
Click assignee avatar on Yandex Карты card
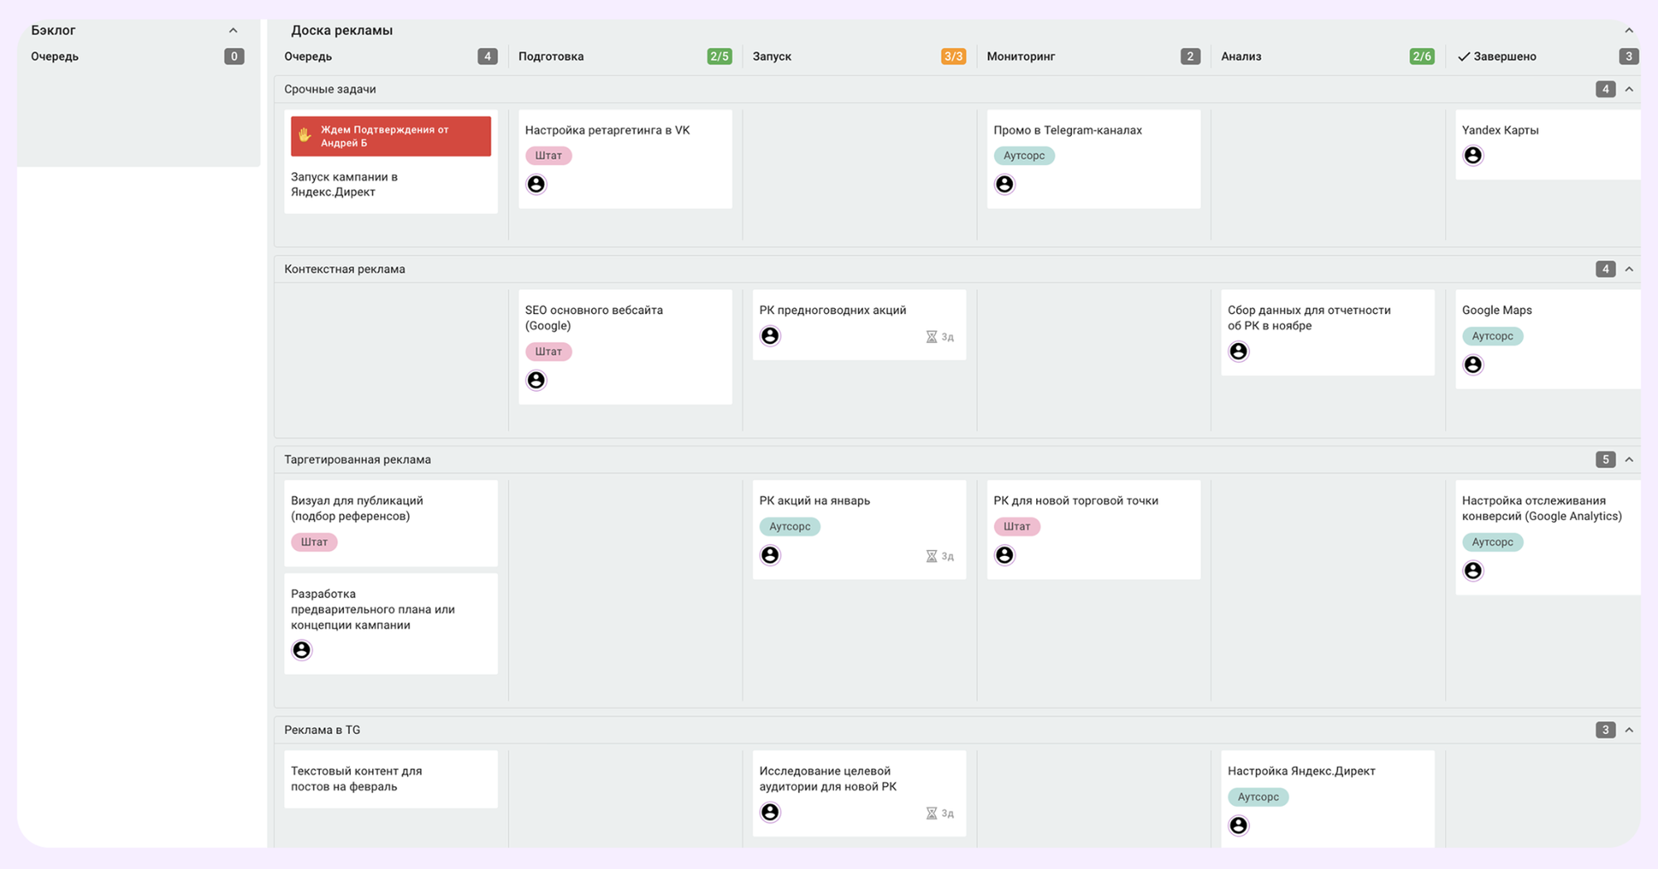[1472, 156]
